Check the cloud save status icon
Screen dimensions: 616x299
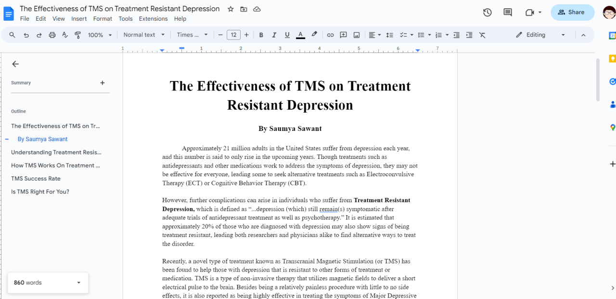[x=257, y=9]
